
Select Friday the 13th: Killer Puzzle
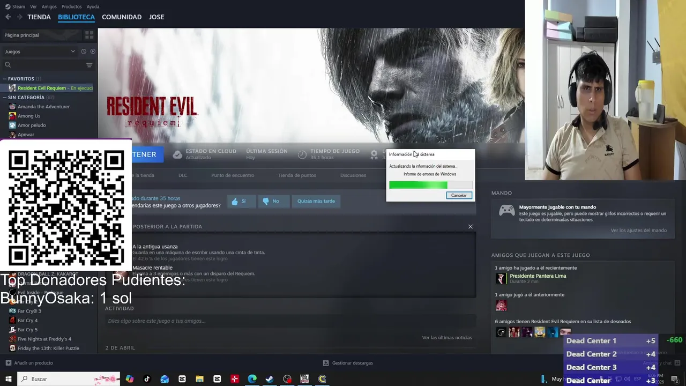point(48,348)
